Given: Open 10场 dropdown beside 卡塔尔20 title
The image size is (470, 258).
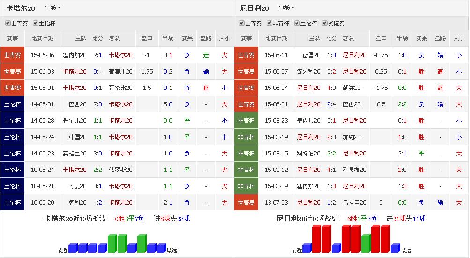Looking at the screenshot, I should pyautogui.click(x=52, y=8).
